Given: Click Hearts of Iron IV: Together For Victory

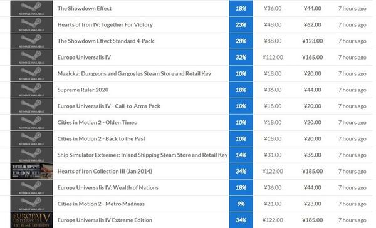Looking at the screenshot, I should tap(105, 24).
